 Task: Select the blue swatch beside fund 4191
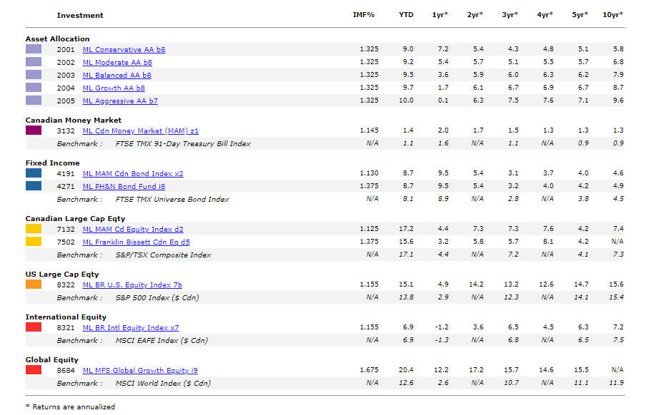[x=34, y=173]
